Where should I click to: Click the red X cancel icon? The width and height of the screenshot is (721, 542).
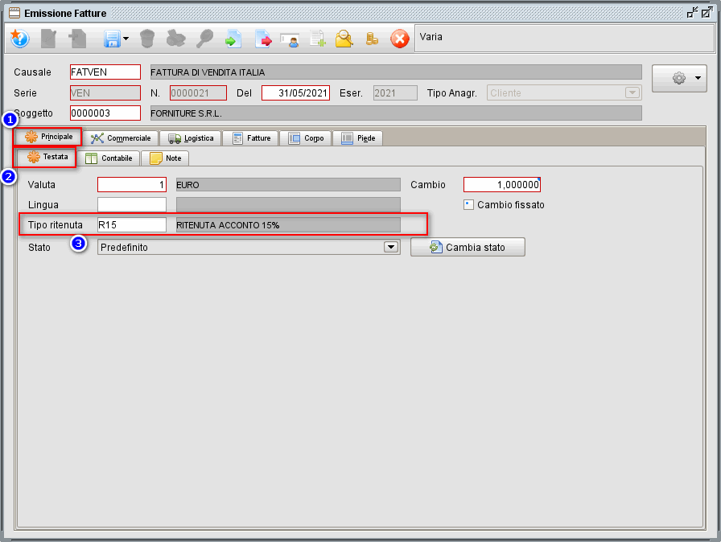coord(399,39)
